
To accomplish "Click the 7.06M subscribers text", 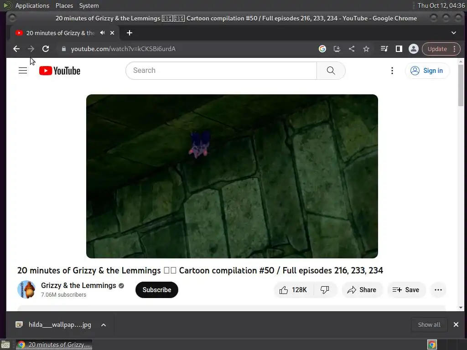I will [x=63, y=295].
